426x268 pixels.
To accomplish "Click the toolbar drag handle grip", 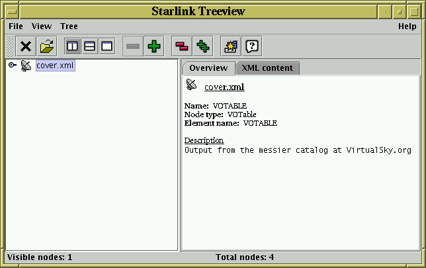I will point(9,46).
